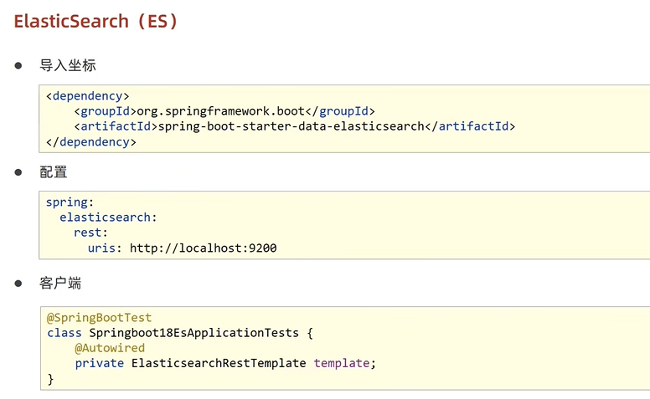Viewport: 650px width, 399px height.
Task: Click the spring: root key
Action: coord(67,202)
